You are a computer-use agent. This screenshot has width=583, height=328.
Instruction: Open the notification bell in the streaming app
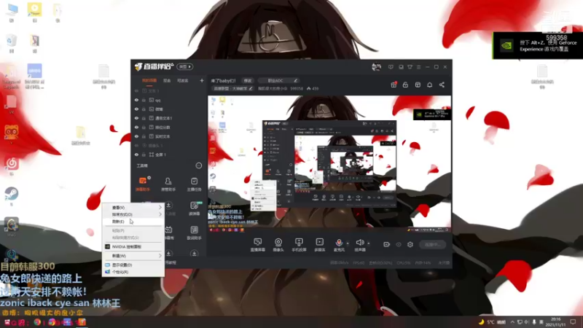429,85
